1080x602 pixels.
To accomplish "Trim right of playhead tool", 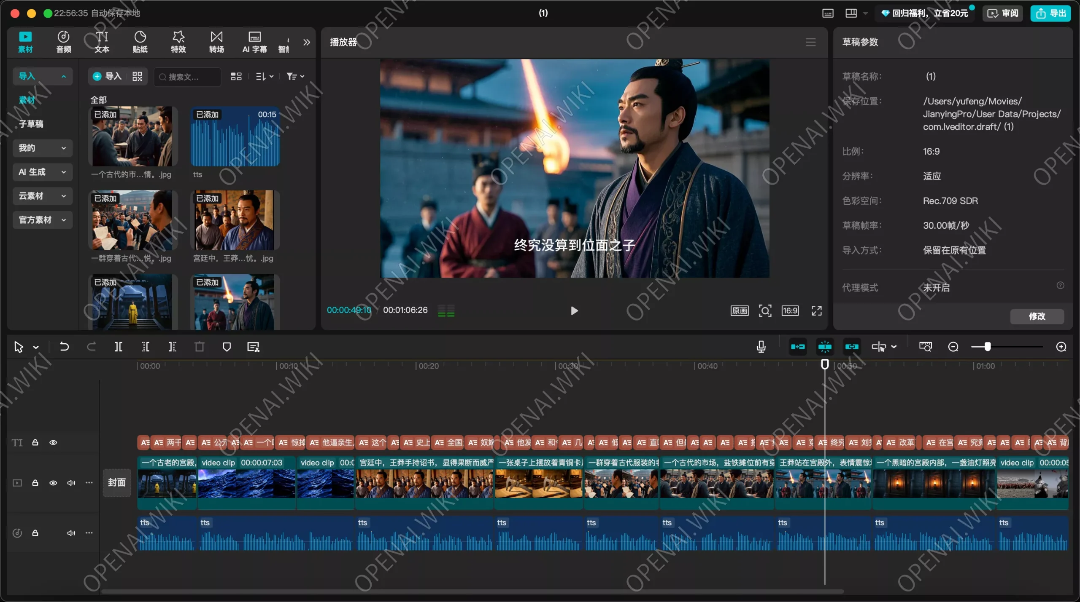I will pyautogui.click(x=172, y=347).
